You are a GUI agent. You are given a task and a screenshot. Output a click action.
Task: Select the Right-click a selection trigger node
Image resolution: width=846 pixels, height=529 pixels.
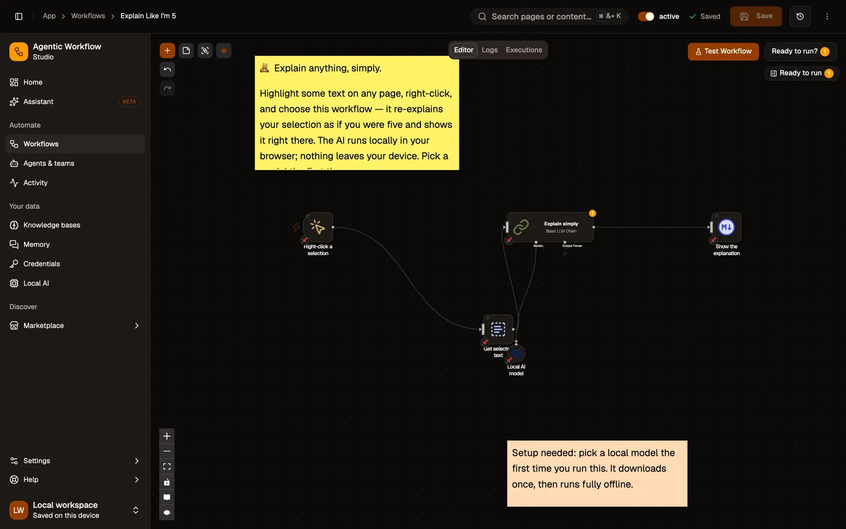coord(318,227)
